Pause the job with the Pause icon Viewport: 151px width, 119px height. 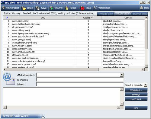(x=66, y=8)
